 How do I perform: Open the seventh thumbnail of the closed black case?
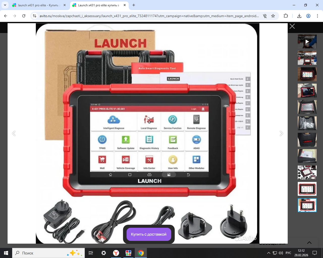(x=307, y=140)
